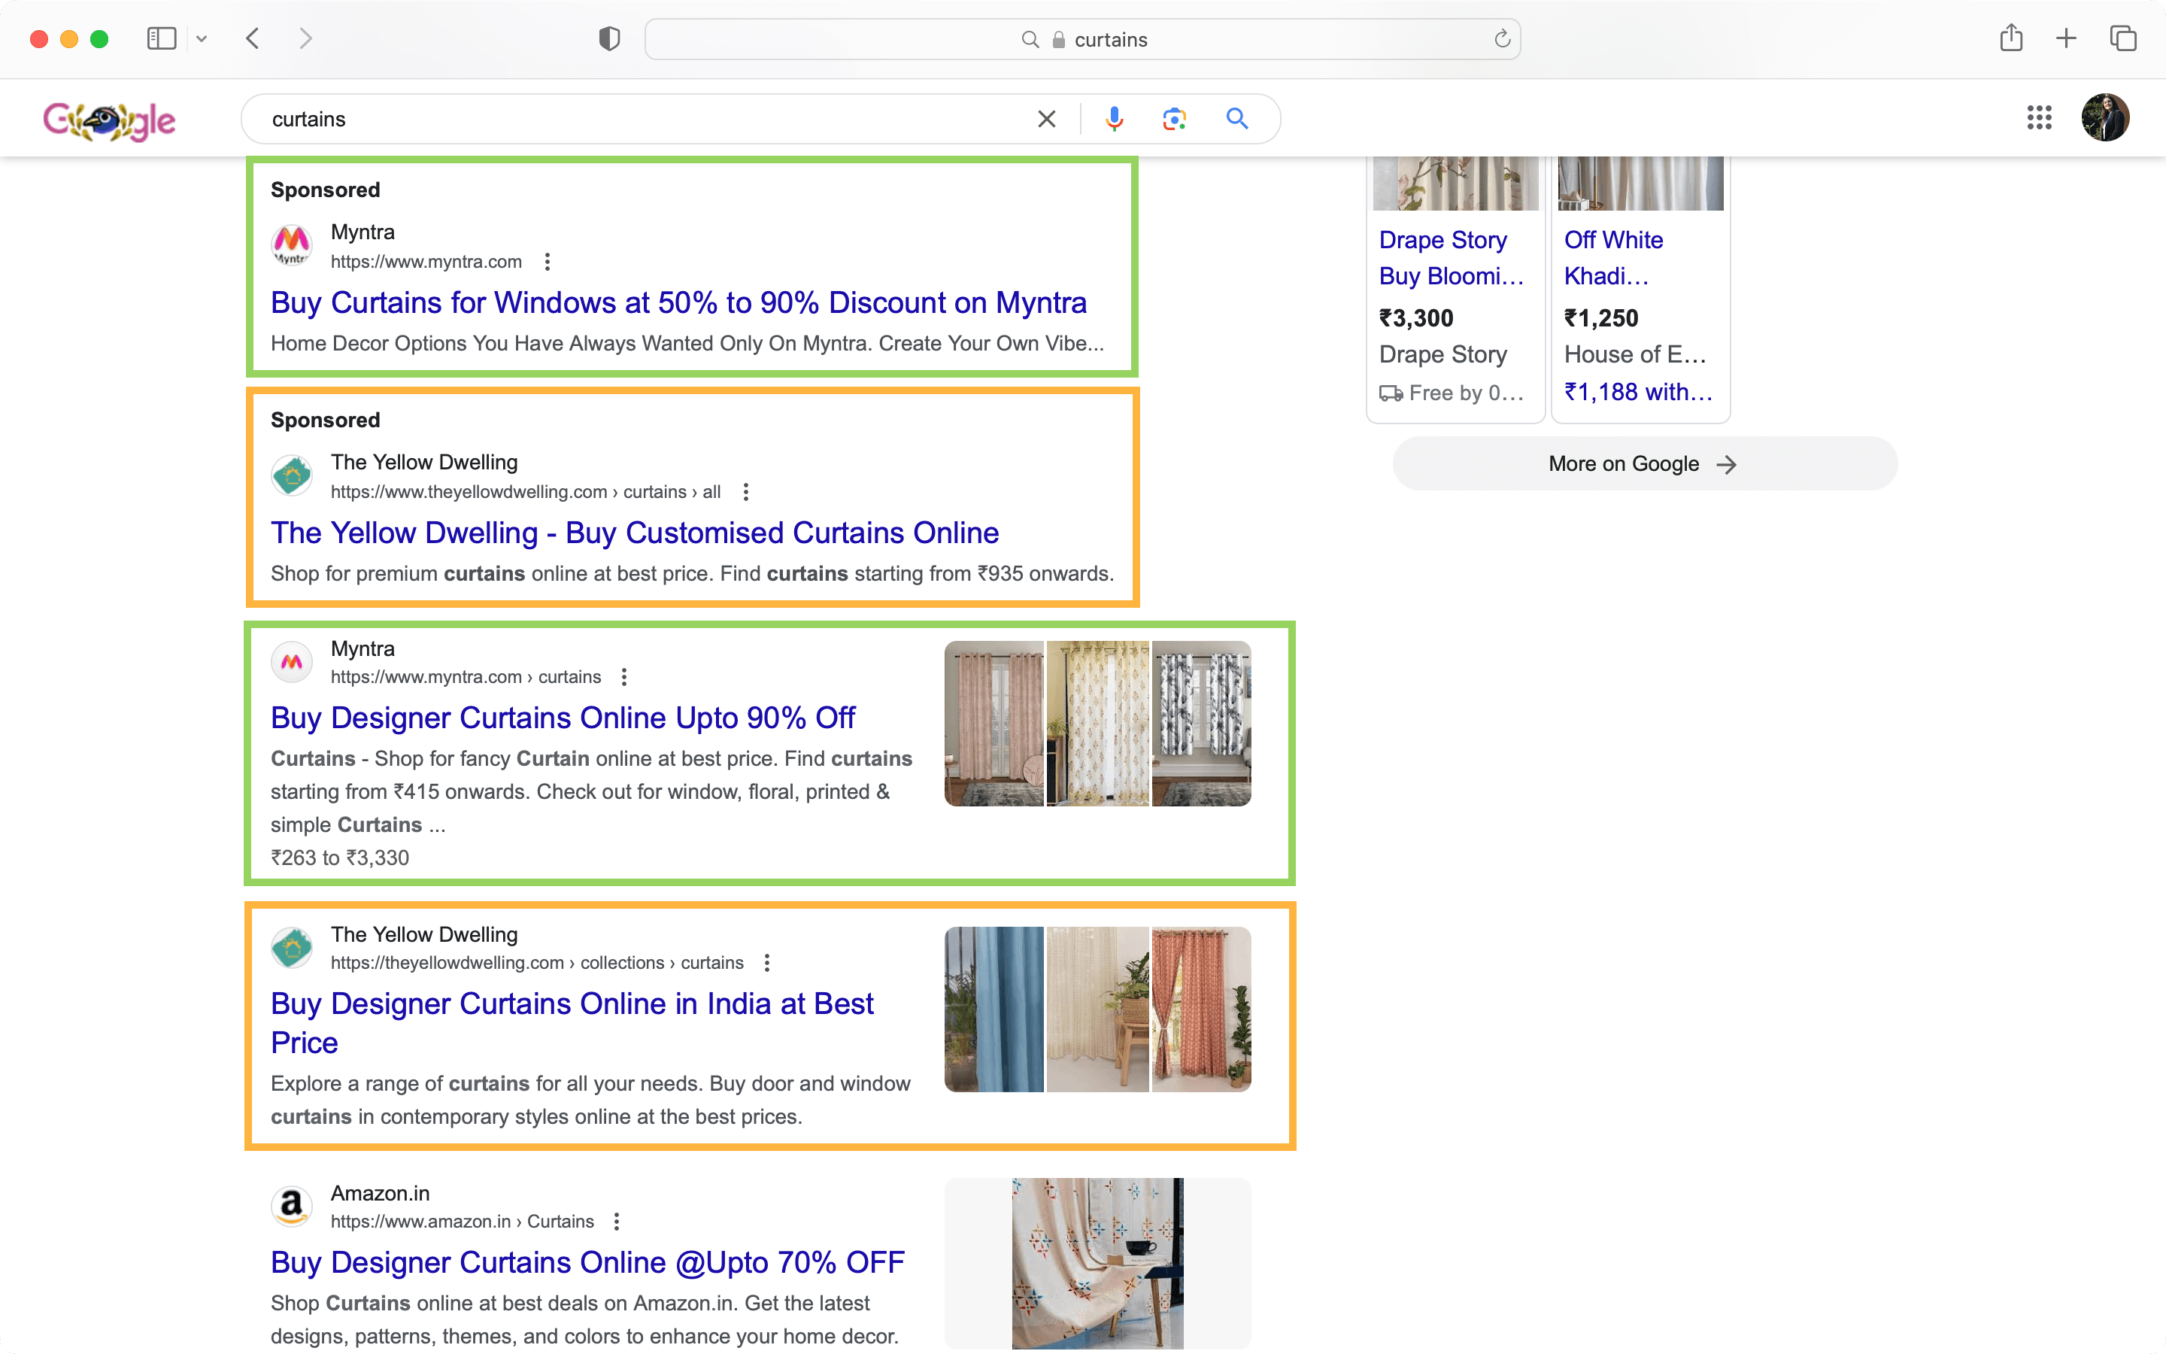
Task: Go forward to next page
Action: click(305, 38)
